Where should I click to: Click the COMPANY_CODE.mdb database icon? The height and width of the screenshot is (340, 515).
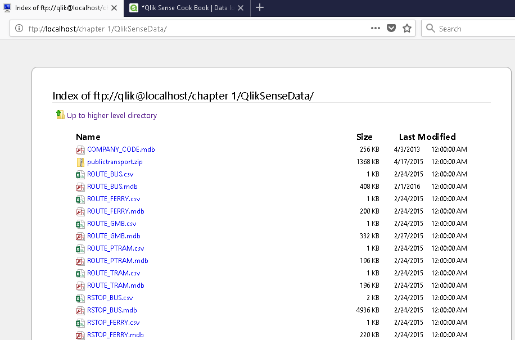point(80,150)
